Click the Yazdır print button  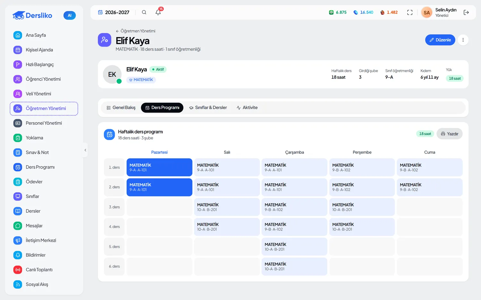point(450,134)
